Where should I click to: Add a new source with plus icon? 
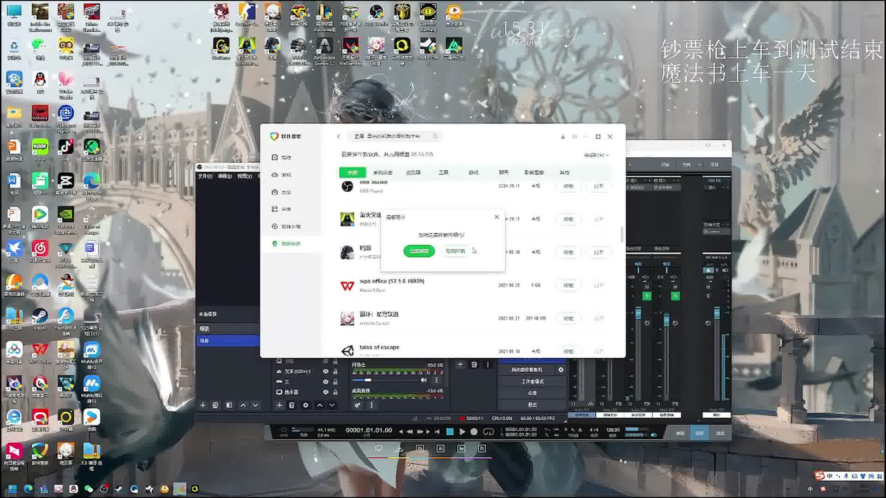point(279,405)
